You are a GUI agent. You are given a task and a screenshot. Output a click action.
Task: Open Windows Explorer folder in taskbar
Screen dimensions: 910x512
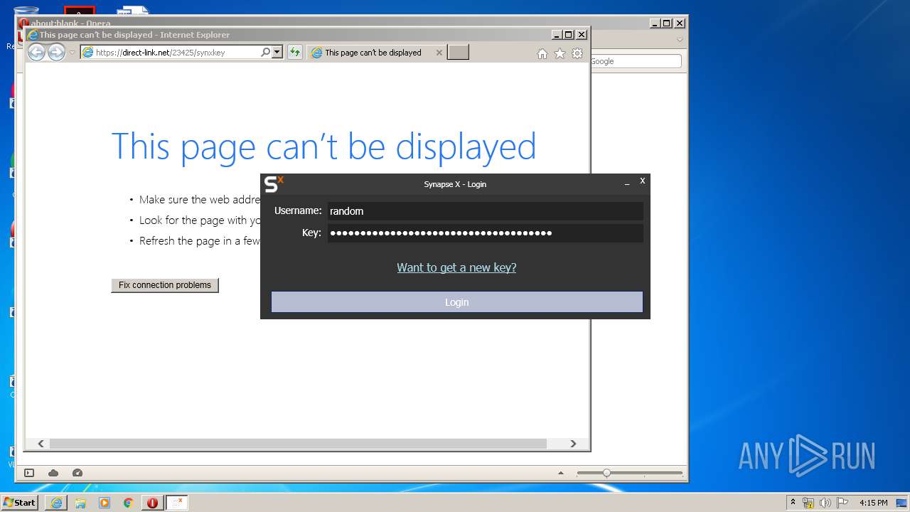(80, 503)
